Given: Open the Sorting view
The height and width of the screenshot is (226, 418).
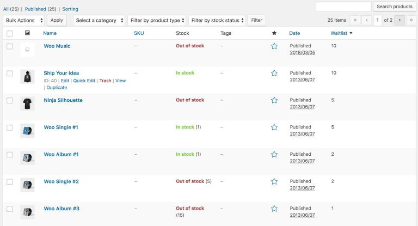Looking at the screenshot, I should [x=70, y=9].
